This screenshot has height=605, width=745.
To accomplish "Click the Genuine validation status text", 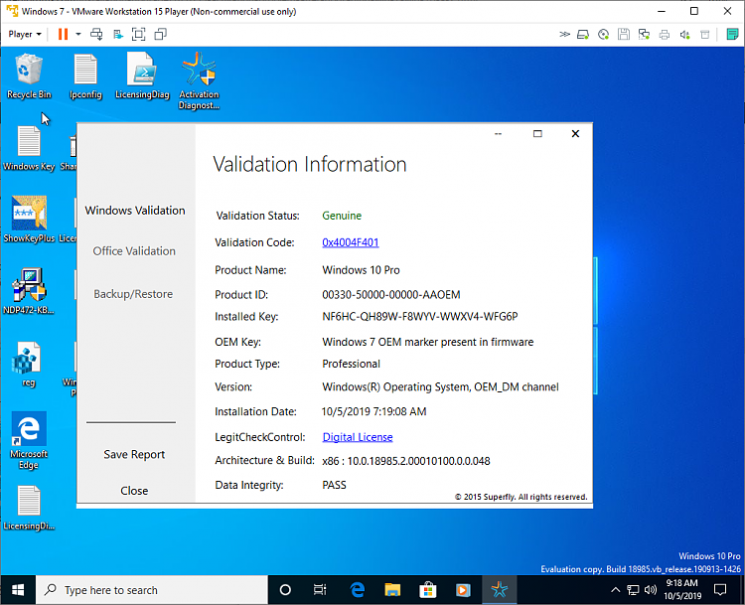I will [x=342, y=216].
